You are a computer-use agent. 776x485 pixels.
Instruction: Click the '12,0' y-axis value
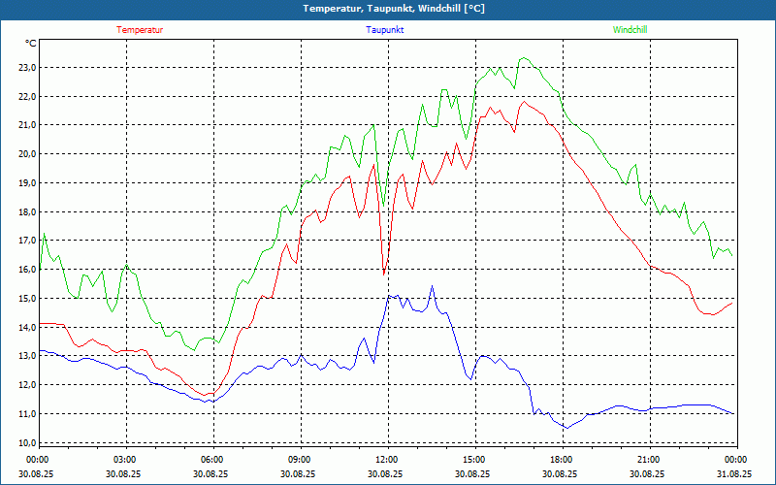click(27, 385)
